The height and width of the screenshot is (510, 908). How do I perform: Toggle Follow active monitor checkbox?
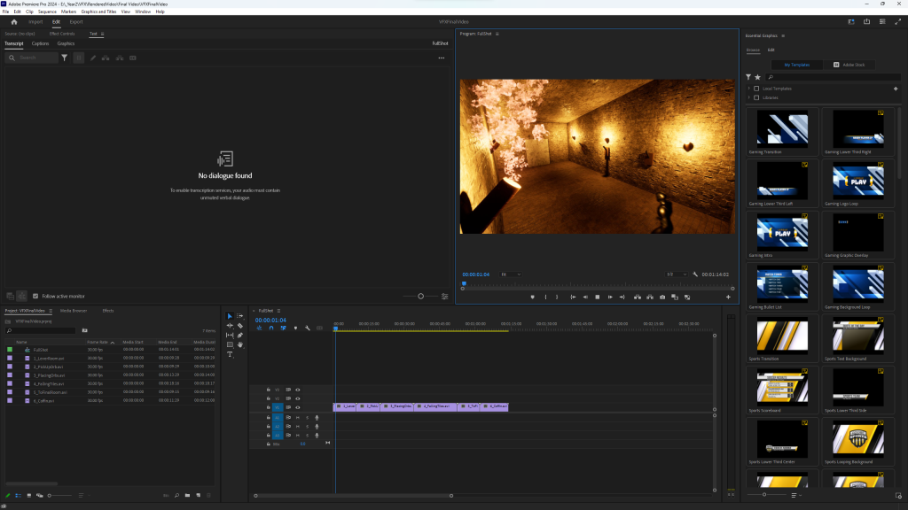coord(35,296)
